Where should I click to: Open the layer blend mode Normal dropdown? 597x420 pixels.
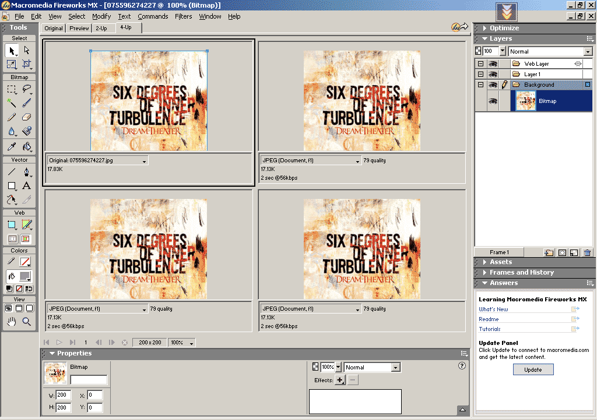click(550, 52)
